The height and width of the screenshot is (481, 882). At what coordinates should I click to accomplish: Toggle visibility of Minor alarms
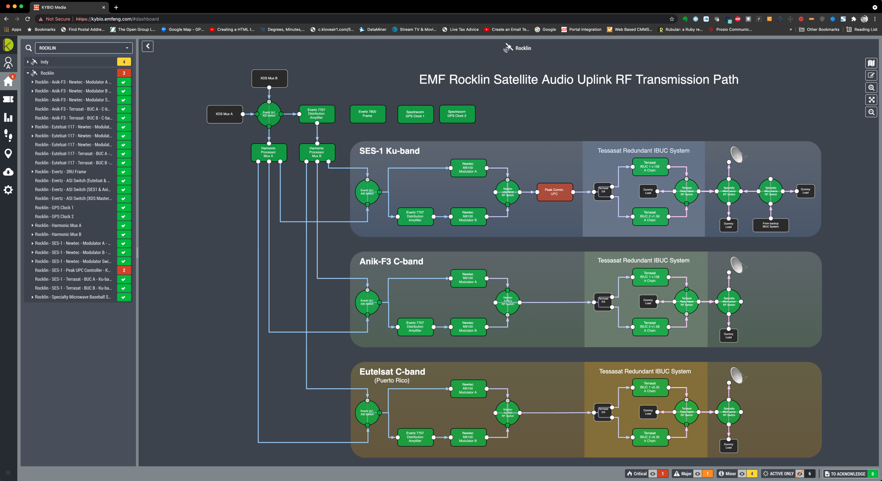coord(742,474)
